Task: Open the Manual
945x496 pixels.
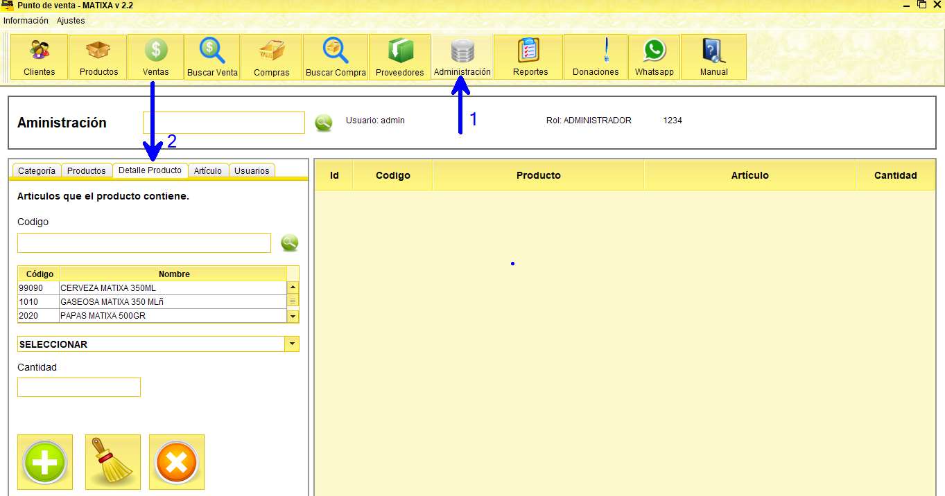Action: click(x=713, y=57)
